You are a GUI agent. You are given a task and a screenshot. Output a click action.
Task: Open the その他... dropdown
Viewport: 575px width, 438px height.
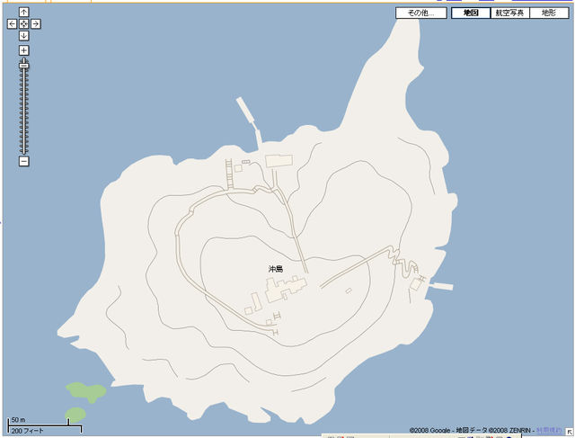coord(421,13)
